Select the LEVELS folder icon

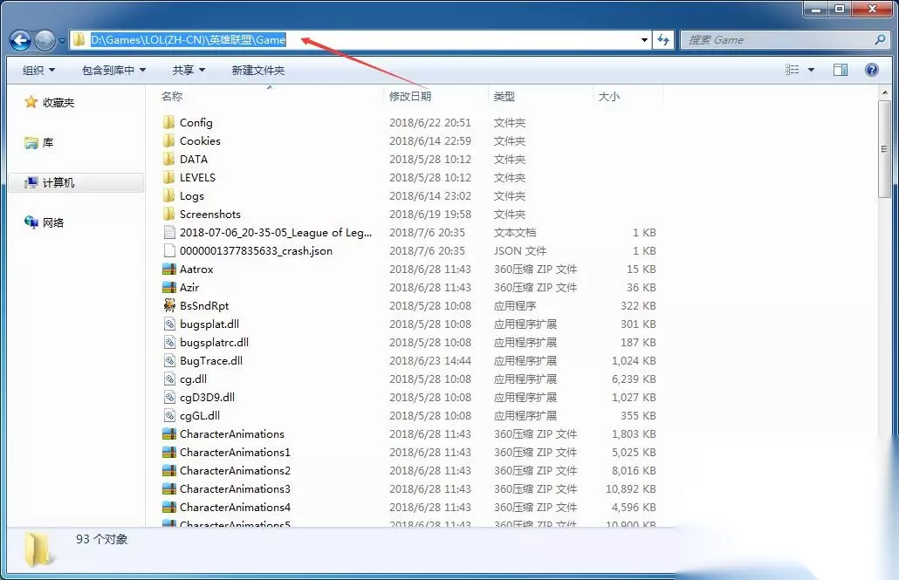pos(169,177)
